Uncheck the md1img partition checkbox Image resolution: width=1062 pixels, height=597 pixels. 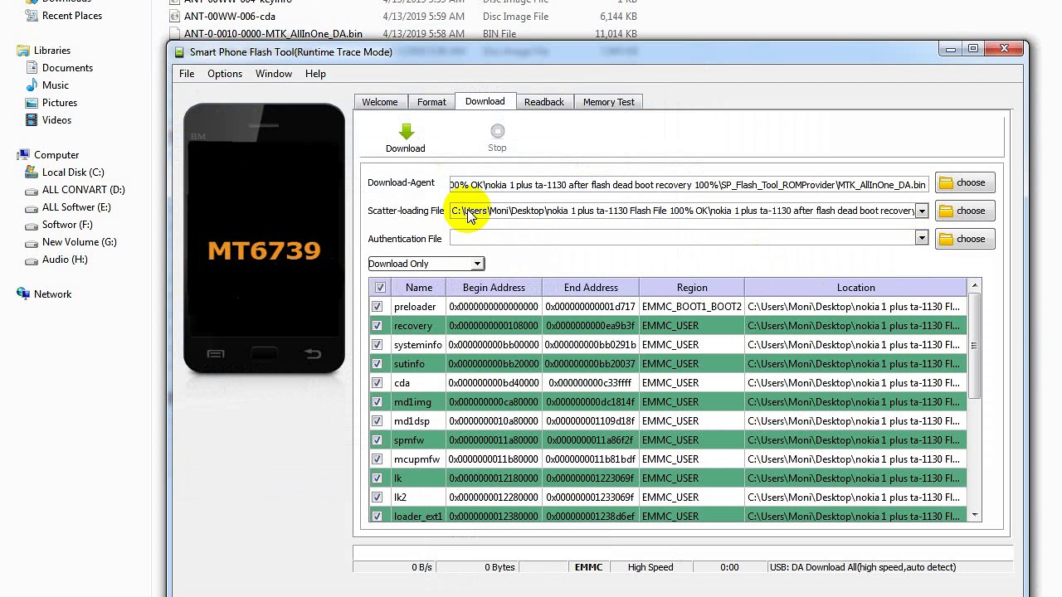377,402
